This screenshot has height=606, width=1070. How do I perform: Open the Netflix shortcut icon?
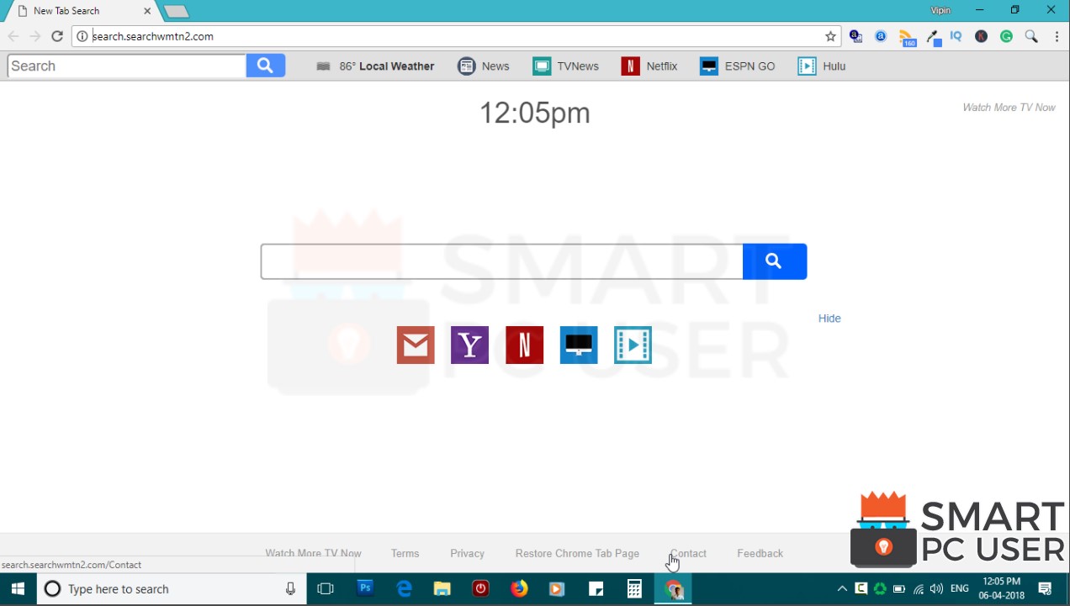pyautogui.click(x=524, y=345)
